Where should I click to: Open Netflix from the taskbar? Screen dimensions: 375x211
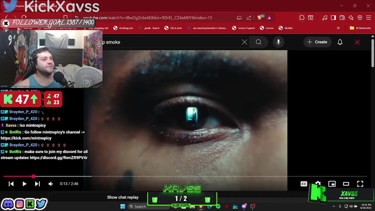coord(227,207)
